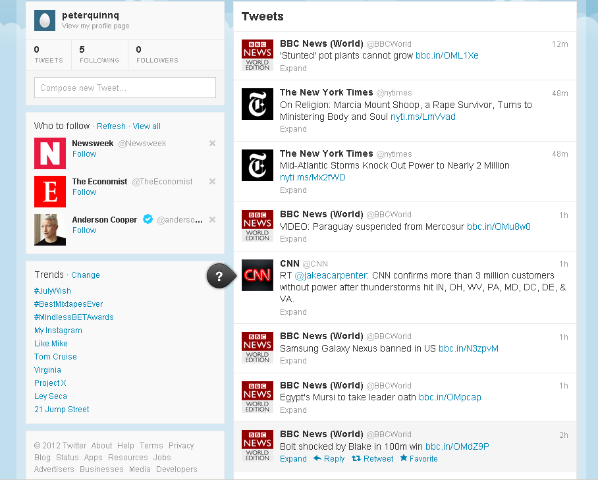
Task: Click the Compose new Tweet field
Action: pyautogui.click(x=125, y=88)
